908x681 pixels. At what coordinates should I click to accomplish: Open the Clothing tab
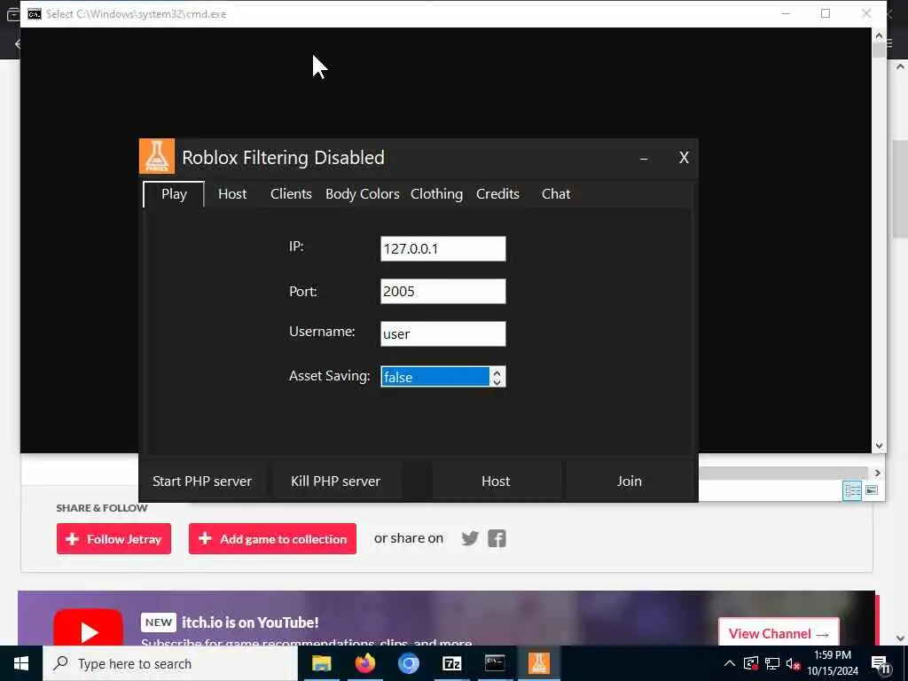[436, 194]
